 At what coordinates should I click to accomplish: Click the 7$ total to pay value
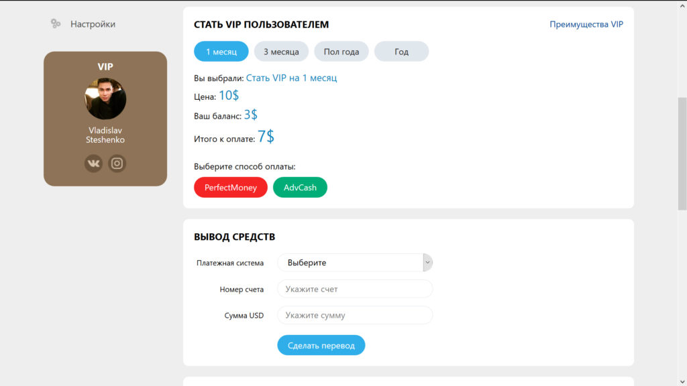point(266,137)
